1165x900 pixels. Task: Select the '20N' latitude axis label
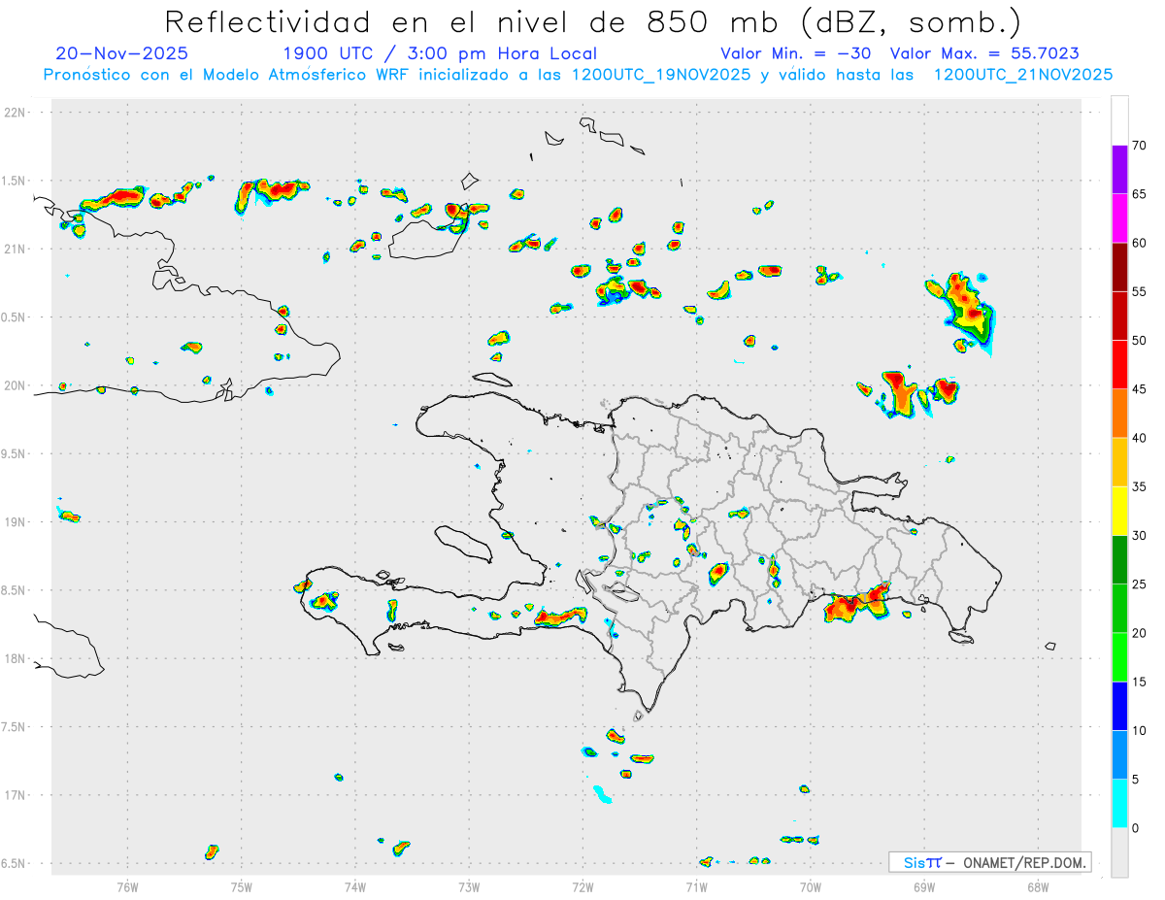point(15,385)
